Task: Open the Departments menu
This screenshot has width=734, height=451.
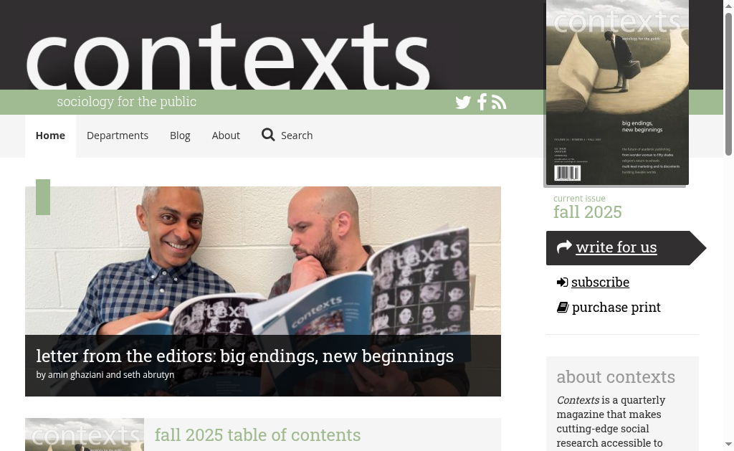Action: click(118, 136)
